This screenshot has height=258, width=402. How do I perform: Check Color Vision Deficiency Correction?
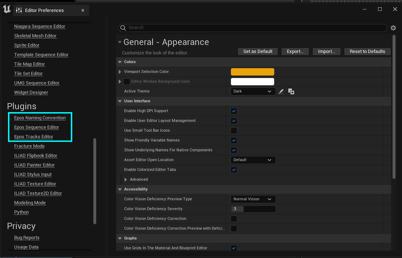coord(234,218)
